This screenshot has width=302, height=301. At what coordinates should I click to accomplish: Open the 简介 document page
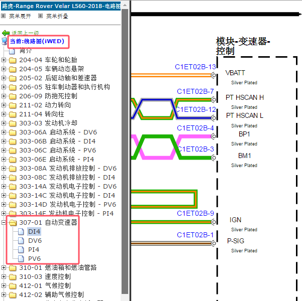tap(26, 51)
